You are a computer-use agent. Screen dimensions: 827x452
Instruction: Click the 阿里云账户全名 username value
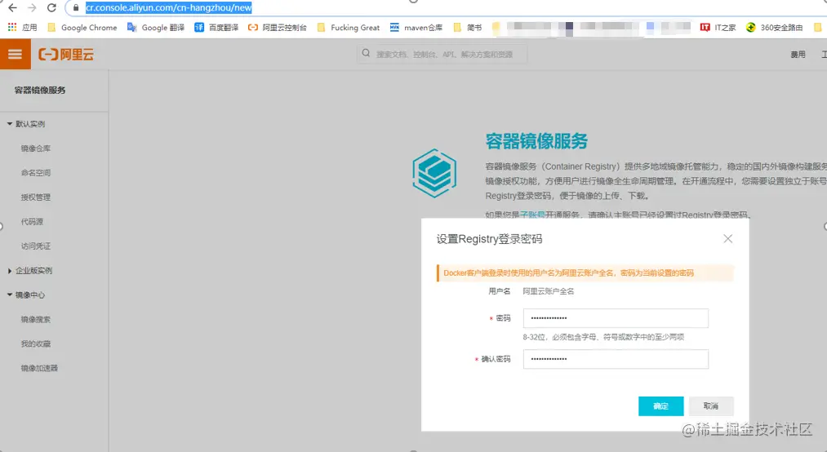point(549,291)
